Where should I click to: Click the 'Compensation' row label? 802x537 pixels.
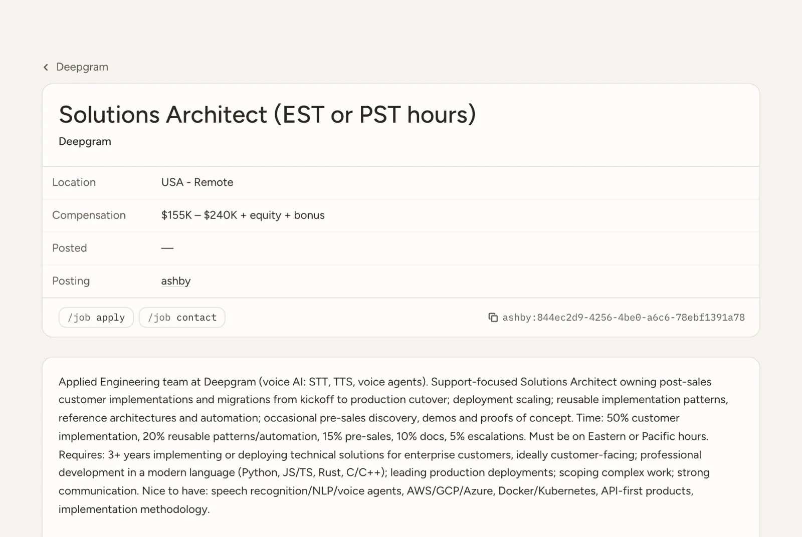coord(89,215)
